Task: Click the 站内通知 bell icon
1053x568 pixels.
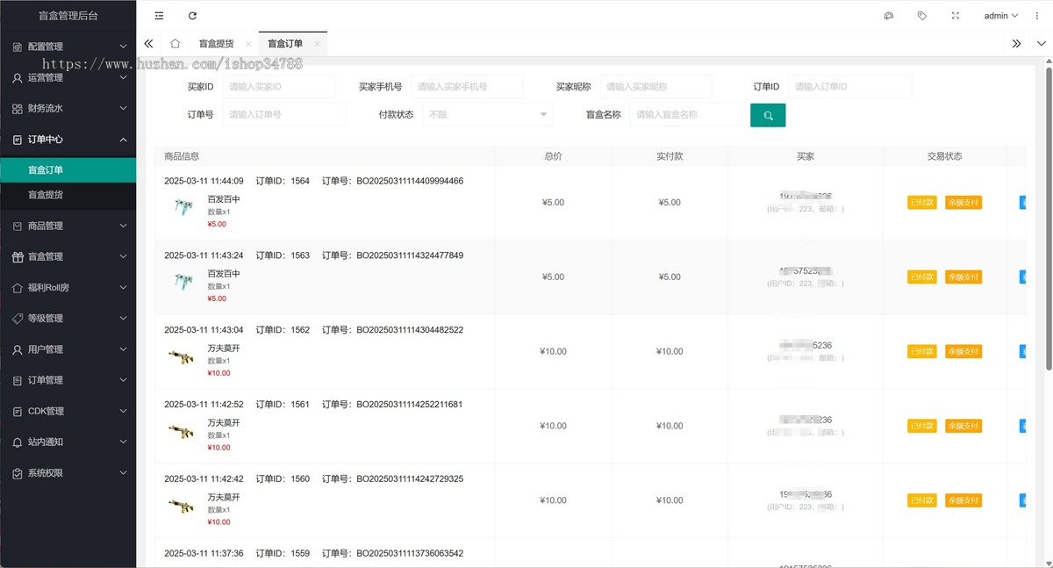Action: 18,442
